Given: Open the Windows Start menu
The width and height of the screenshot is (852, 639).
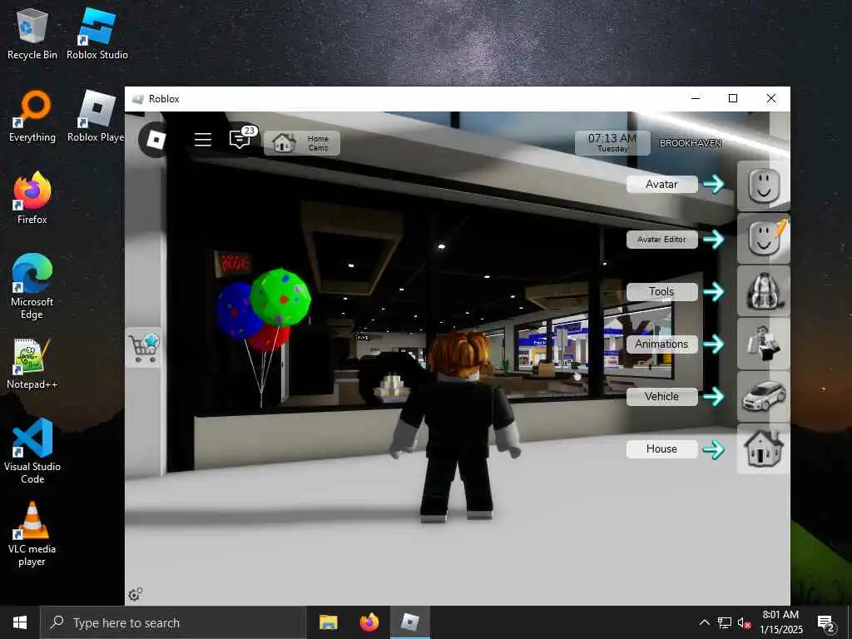Looking at the screenshot, I should point(20,622).
